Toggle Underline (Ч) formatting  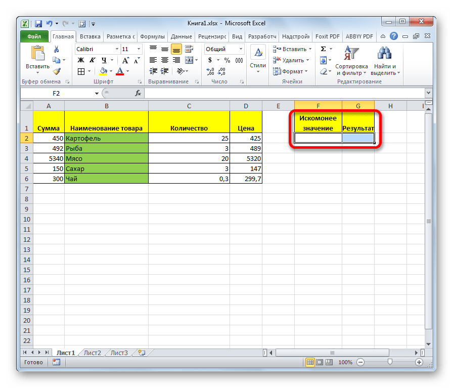(104, 60)
